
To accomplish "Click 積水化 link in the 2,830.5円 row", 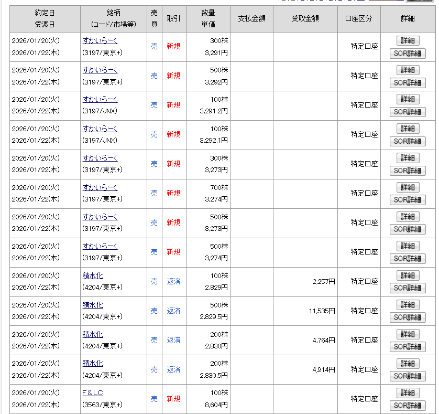I will point(93,364).
